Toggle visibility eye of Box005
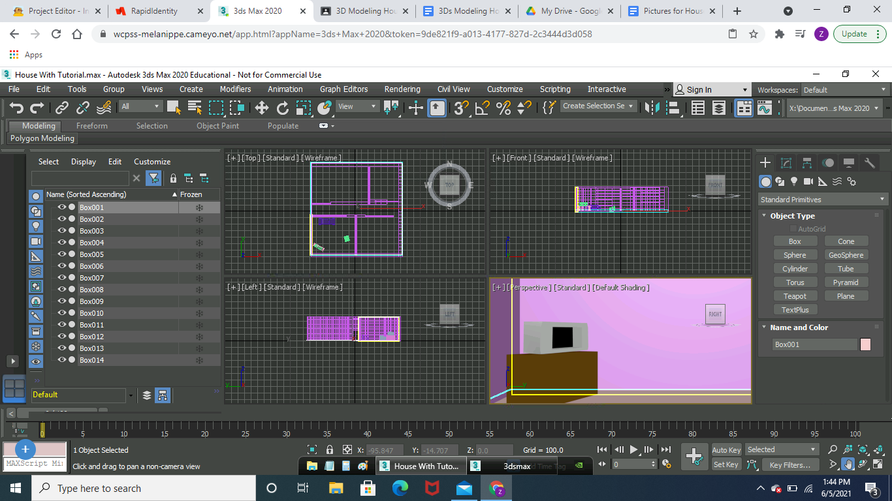 62,254
